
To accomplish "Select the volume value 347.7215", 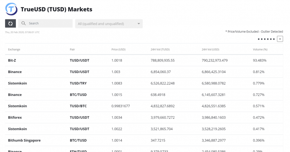I will (158, 140).
